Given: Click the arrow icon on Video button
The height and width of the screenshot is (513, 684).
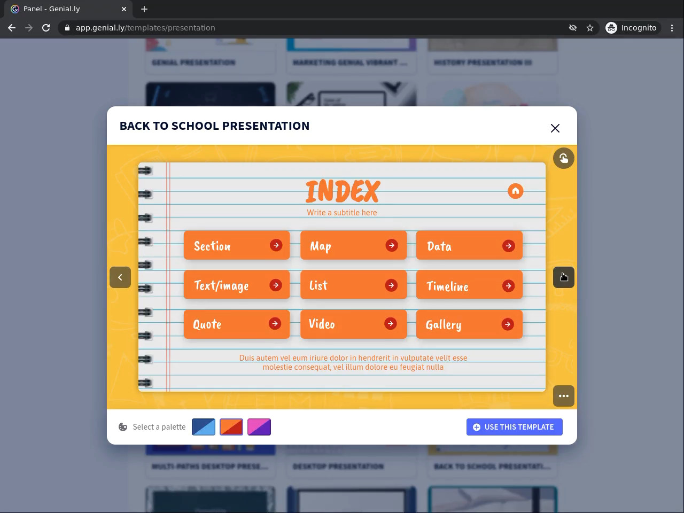Looking at the screenshot, I should coord(391,324).
